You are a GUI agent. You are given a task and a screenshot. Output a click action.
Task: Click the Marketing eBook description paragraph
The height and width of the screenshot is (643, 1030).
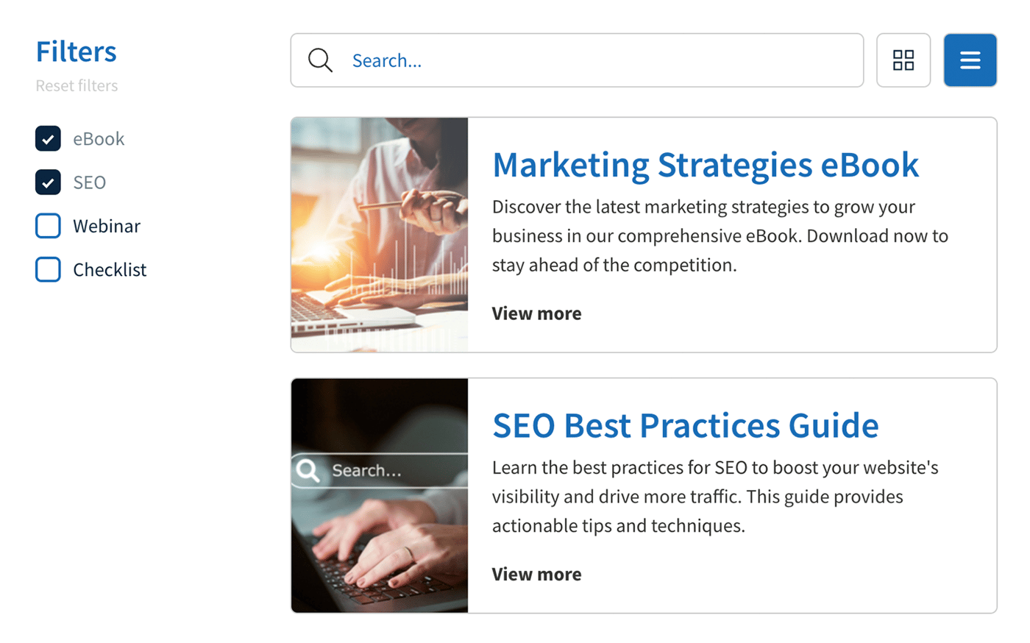pos(720,236)
